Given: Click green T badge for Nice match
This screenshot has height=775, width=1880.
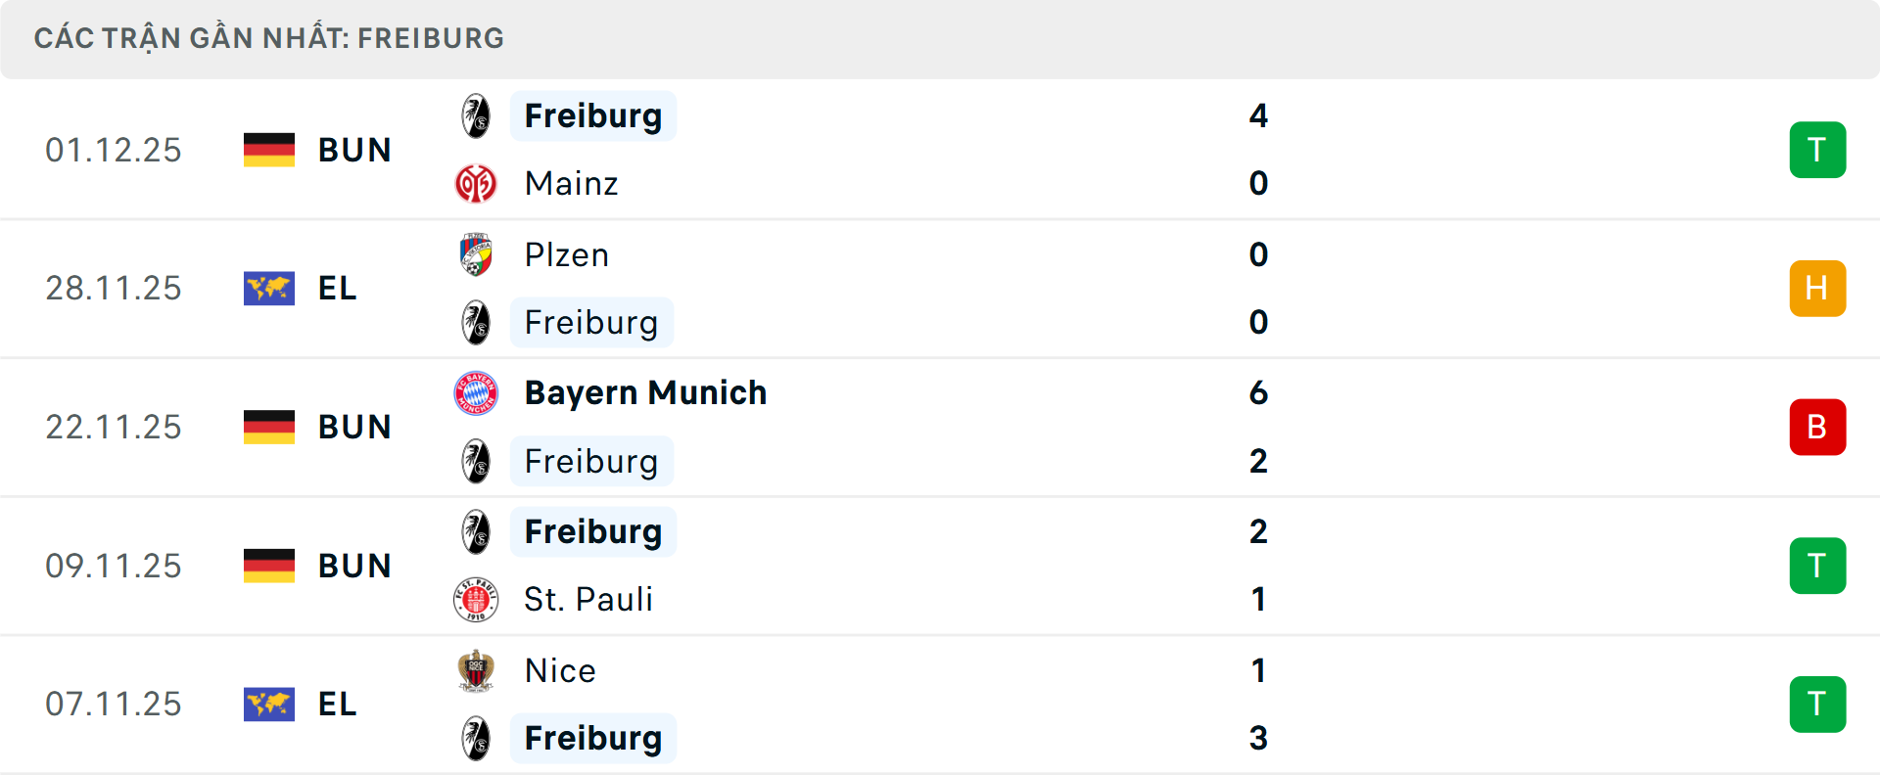Looking at the screenshot, I should (x=1817, y=705).
